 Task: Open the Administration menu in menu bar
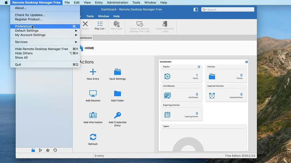(117, 2)
